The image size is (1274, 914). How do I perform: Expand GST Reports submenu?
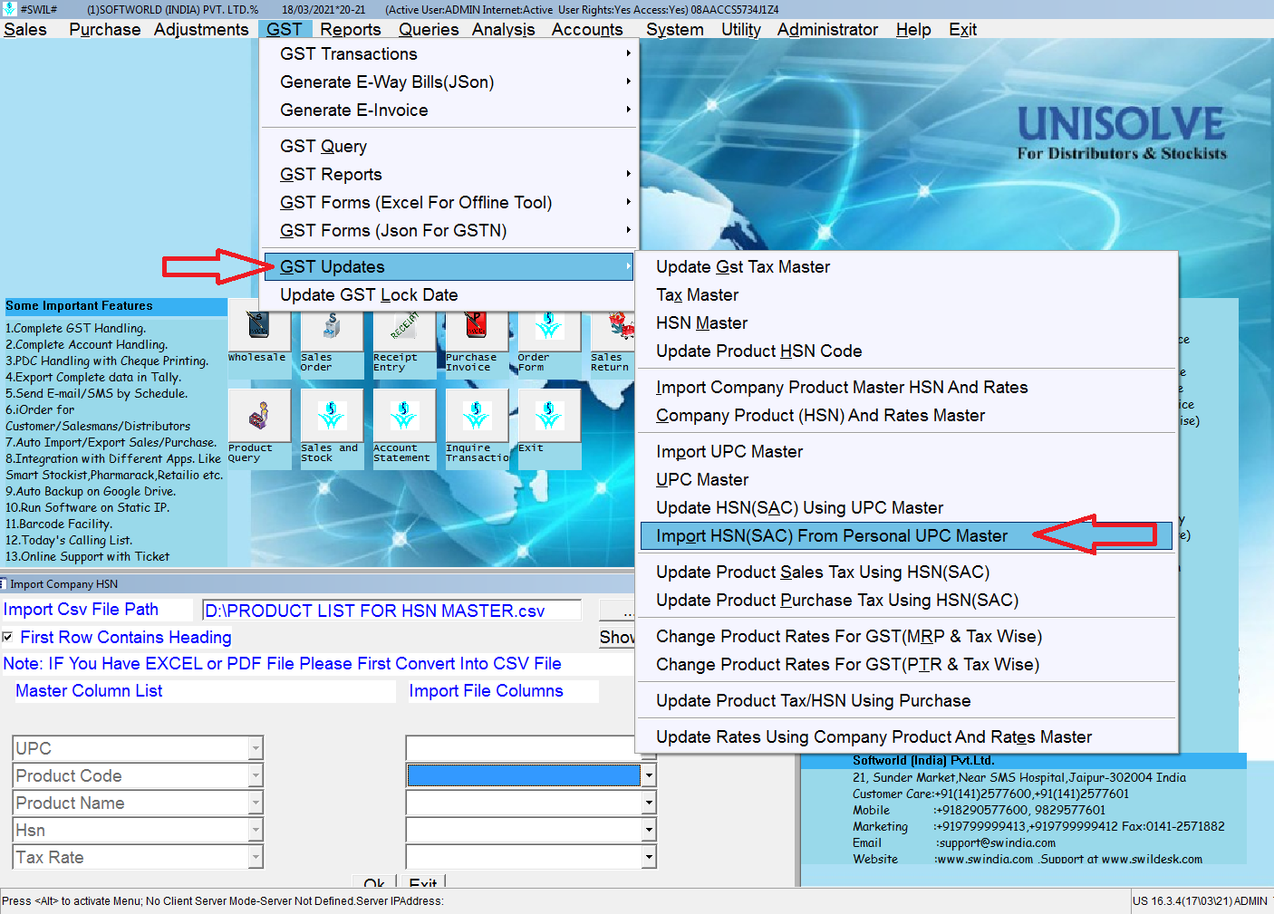(449, 174)
